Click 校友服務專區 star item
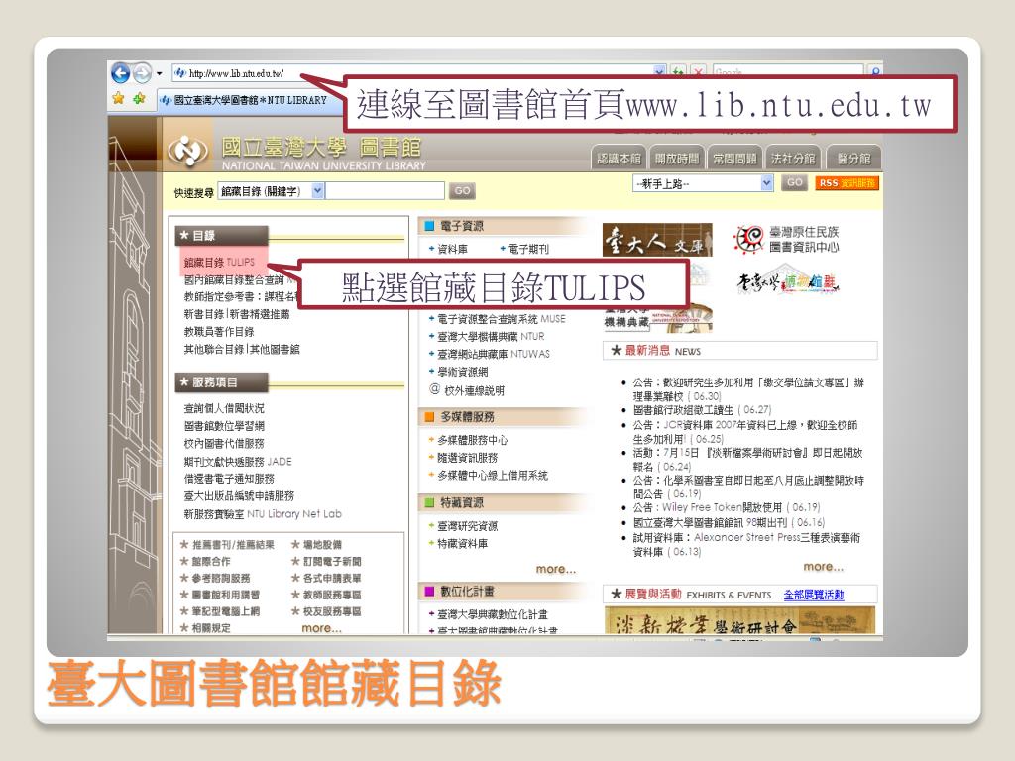This screenshot has height=761, width=1015. 326,611
